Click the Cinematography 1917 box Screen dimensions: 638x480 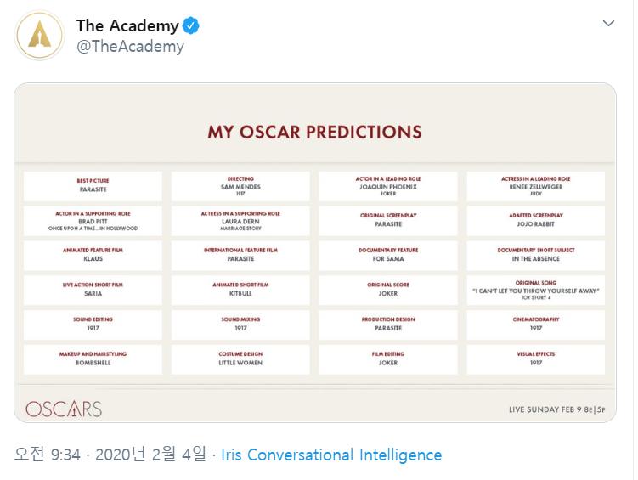(x=536, y=324)
